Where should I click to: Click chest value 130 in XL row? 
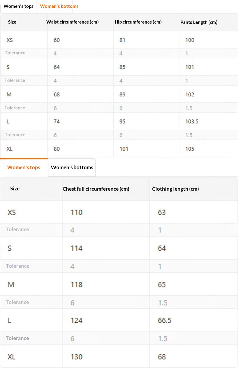pyautogui.click(x=77, y=357)
